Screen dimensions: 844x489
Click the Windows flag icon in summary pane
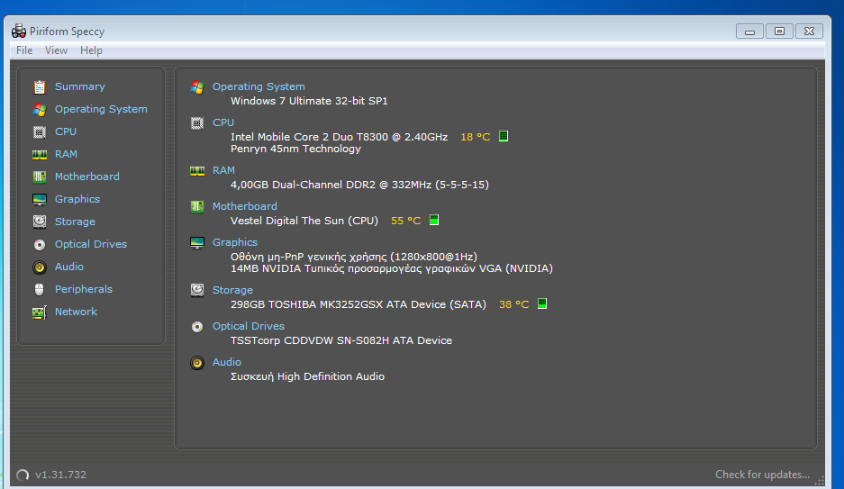(197, 87)
